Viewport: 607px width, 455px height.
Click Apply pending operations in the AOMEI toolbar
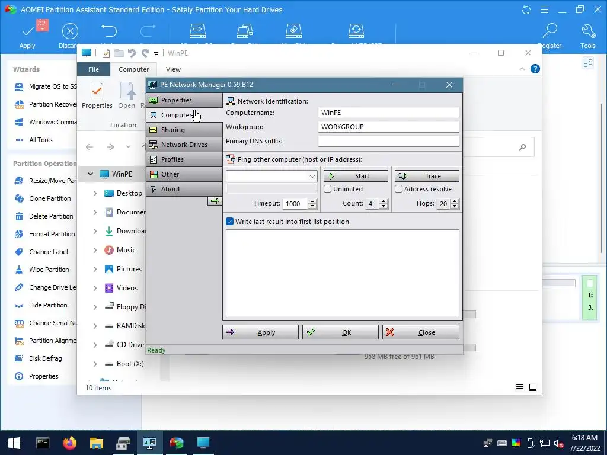tap(27, 36)
